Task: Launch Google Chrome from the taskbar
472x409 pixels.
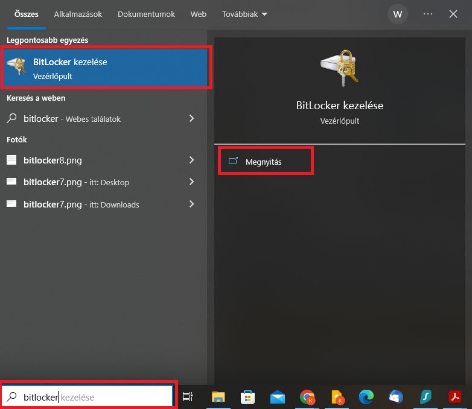Action: (307, 396)
